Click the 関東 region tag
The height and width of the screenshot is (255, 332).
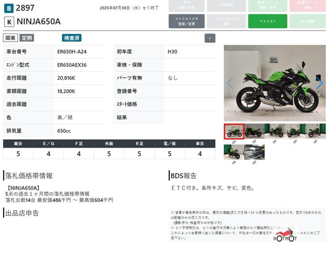pos(10,38)
